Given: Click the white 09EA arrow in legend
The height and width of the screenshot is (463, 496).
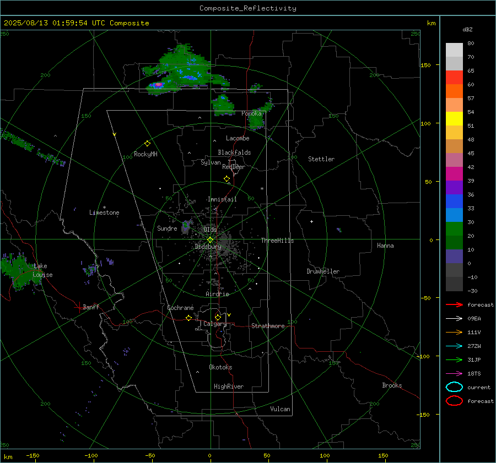Looking at the screenshot, I should tap(454, 319).
